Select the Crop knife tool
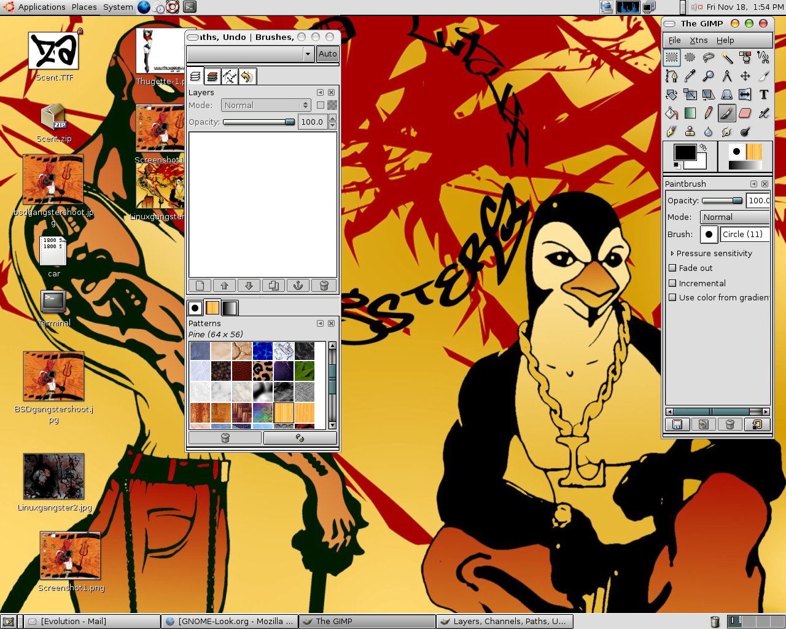Image resolution: width=786 pixels, height=629 pixels. (764, 76)
